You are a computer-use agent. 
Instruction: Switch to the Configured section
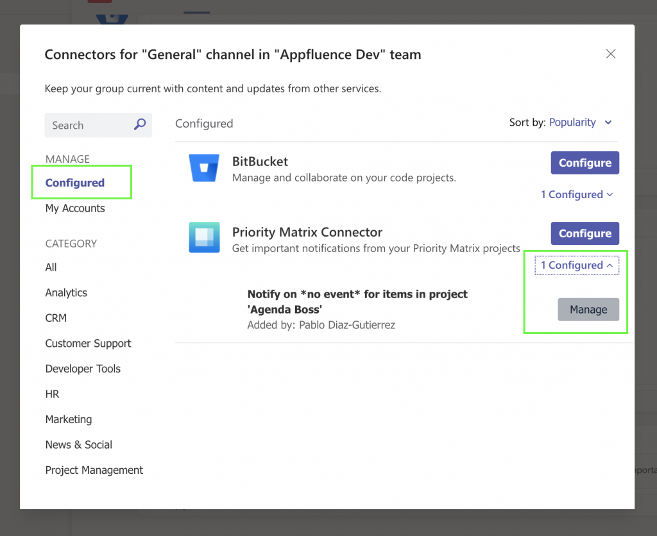click(74, 182)
